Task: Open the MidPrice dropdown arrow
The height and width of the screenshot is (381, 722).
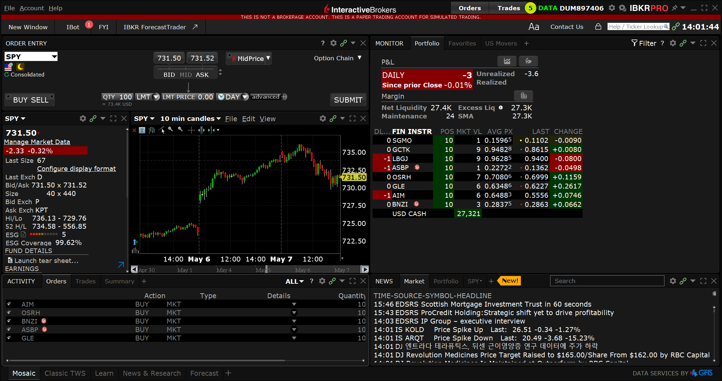Action: (x=268, y=58)
